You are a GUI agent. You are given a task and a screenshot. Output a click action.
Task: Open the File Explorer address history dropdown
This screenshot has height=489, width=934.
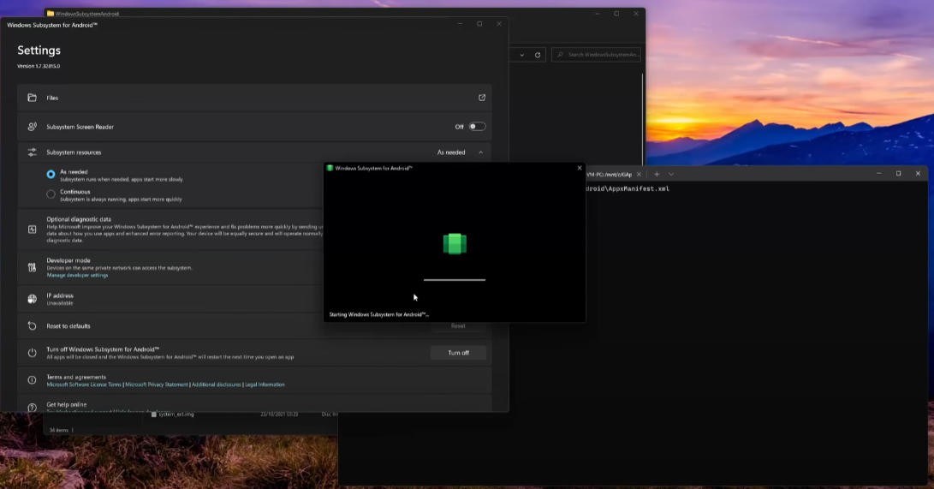[x=522, y=55]
